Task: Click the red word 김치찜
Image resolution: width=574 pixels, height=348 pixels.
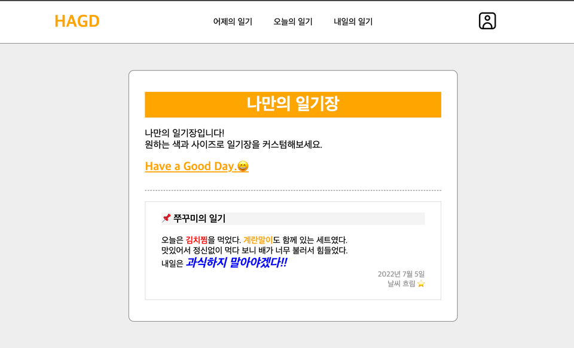Action: (197, 240)
